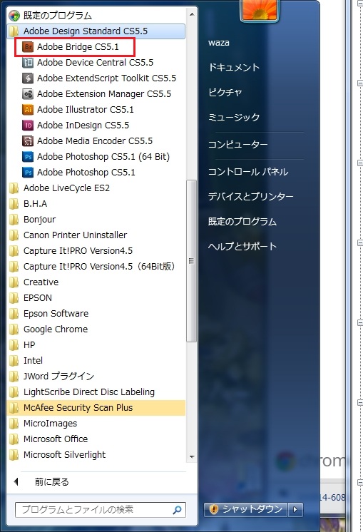This screenshot has height=532, width=363.
Task: Open Adobe Media Encoder CS5.5 icon
Action: pos(28,140)
